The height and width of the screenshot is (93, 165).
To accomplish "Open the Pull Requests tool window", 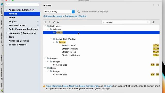I will pyautogui.click(x=2, y=39).
